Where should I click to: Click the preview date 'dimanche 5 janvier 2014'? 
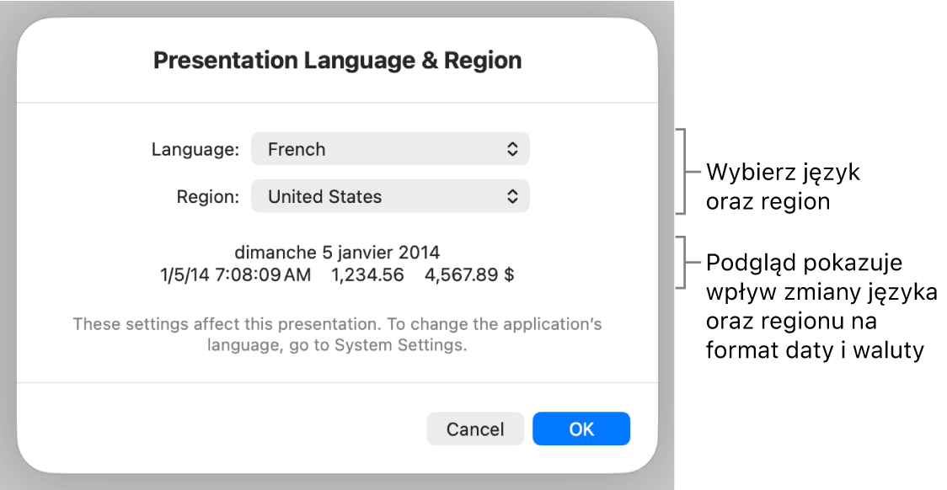[337, 252]
